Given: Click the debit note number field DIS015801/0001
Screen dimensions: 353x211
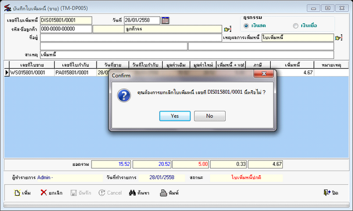Looking at the screenshot, I should click(x=66, y=20).
